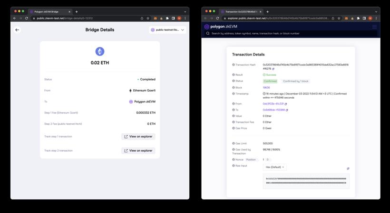390x213 pixels.
Task: Click browser back arrow in Bridge window
Action: click(14, 19)
